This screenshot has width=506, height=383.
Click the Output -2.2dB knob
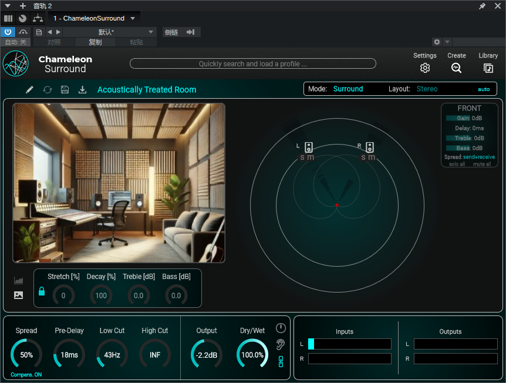coord(207,355)
